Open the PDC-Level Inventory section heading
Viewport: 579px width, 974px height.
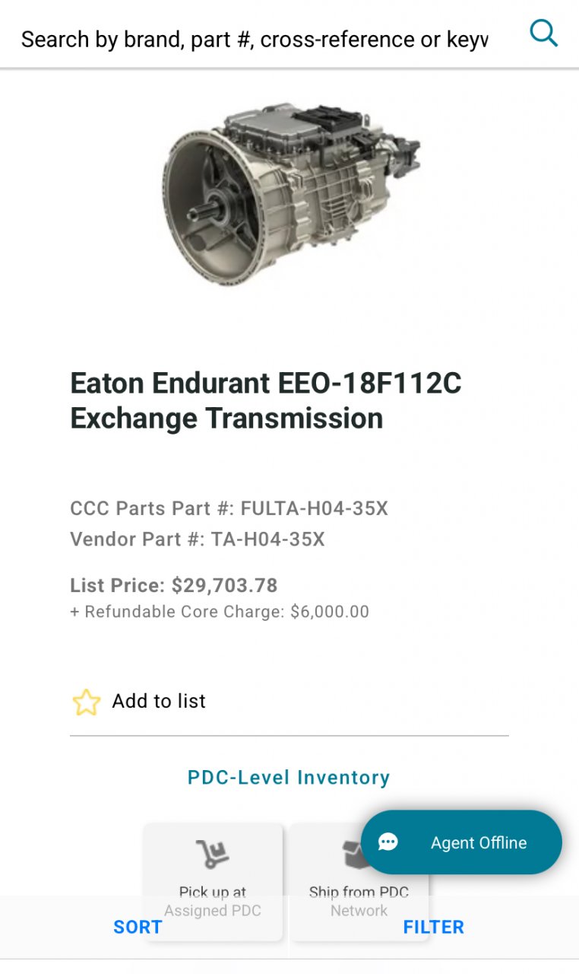click(x=289, y=777)
